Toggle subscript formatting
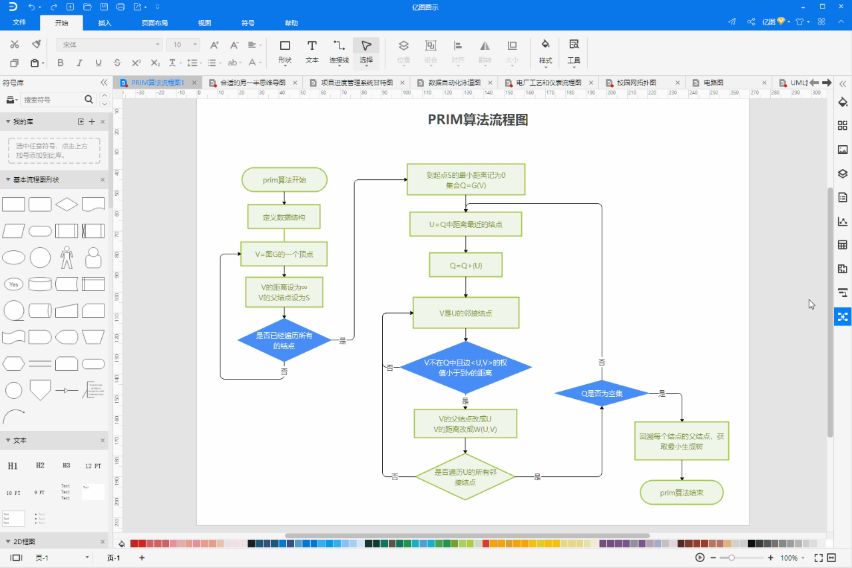Viewport: 852px width, 568px height. point(155,63)
